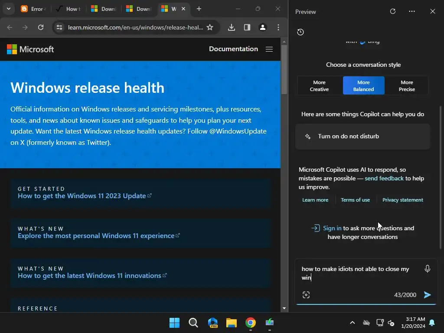Open Windows taskbar search
Screen dimensions: 444x333
pyautogui.click(x=193, y=323)
